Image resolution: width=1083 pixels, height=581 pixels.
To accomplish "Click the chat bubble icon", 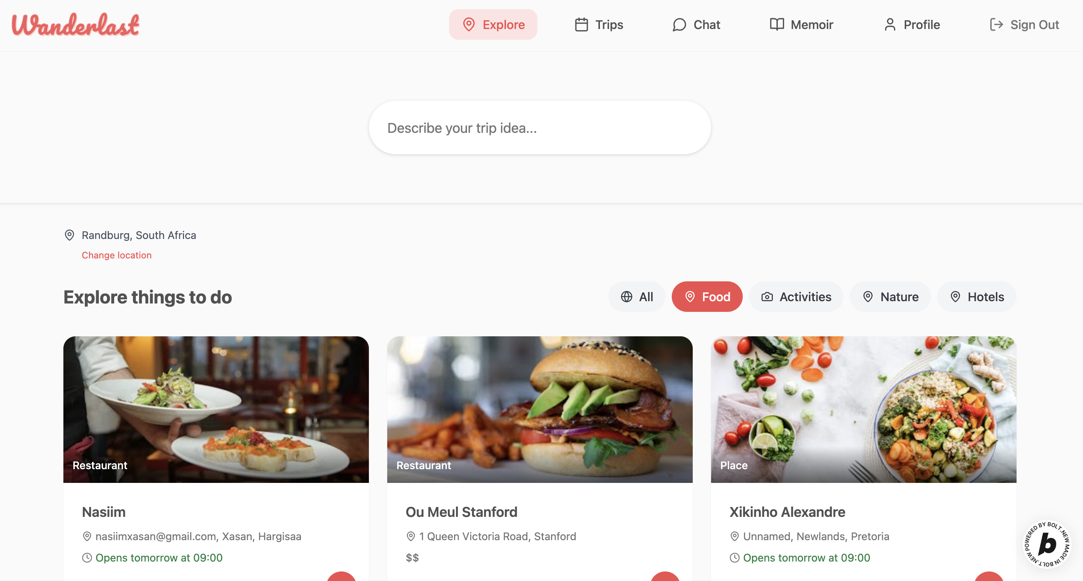I will pos(679,24).
